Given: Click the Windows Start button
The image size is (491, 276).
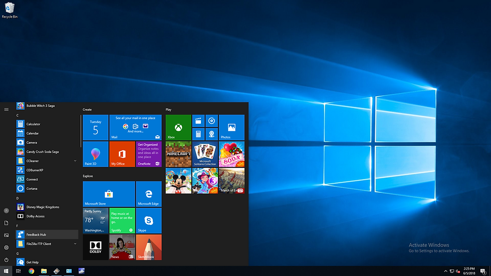Looking at the screenshot, I should coord(6,271).
